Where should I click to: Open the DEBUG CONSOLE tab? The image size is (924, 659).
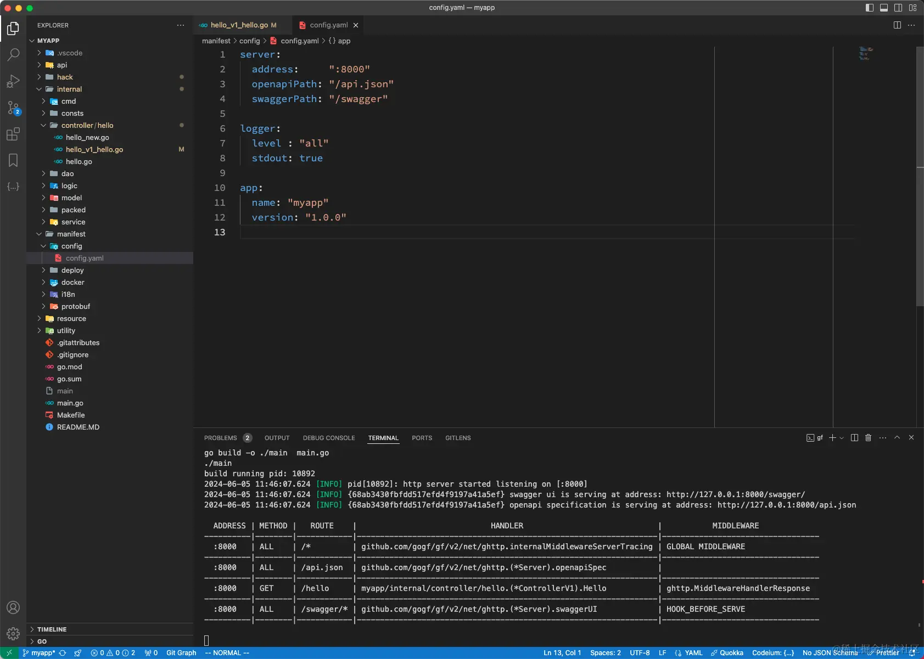point(329,438)
